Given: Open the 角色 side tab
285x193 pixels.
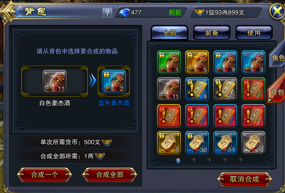Looking at the screenshot, I should coord(277,58).
